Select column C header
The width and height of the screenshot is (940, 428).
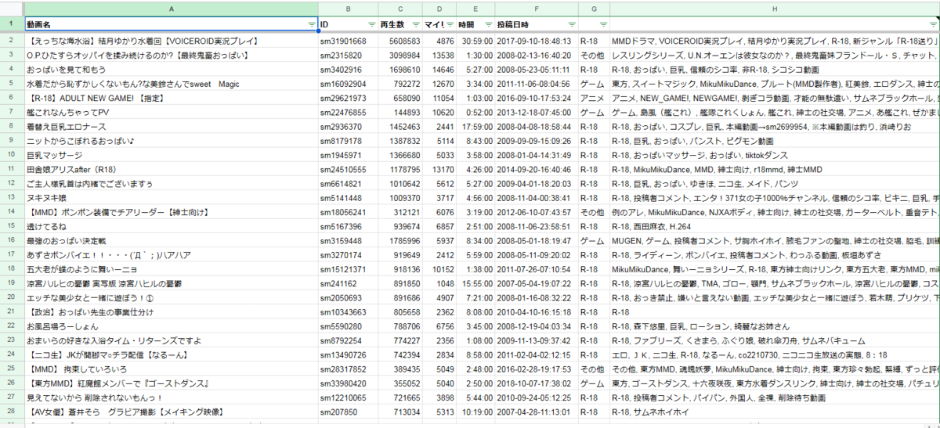pyautogui.click(x=401, y=7)
